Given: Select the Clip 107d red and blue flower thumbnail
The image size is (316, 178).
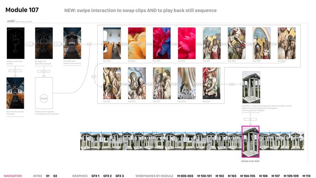Looking at the screenshot, I should coord(162,43).
